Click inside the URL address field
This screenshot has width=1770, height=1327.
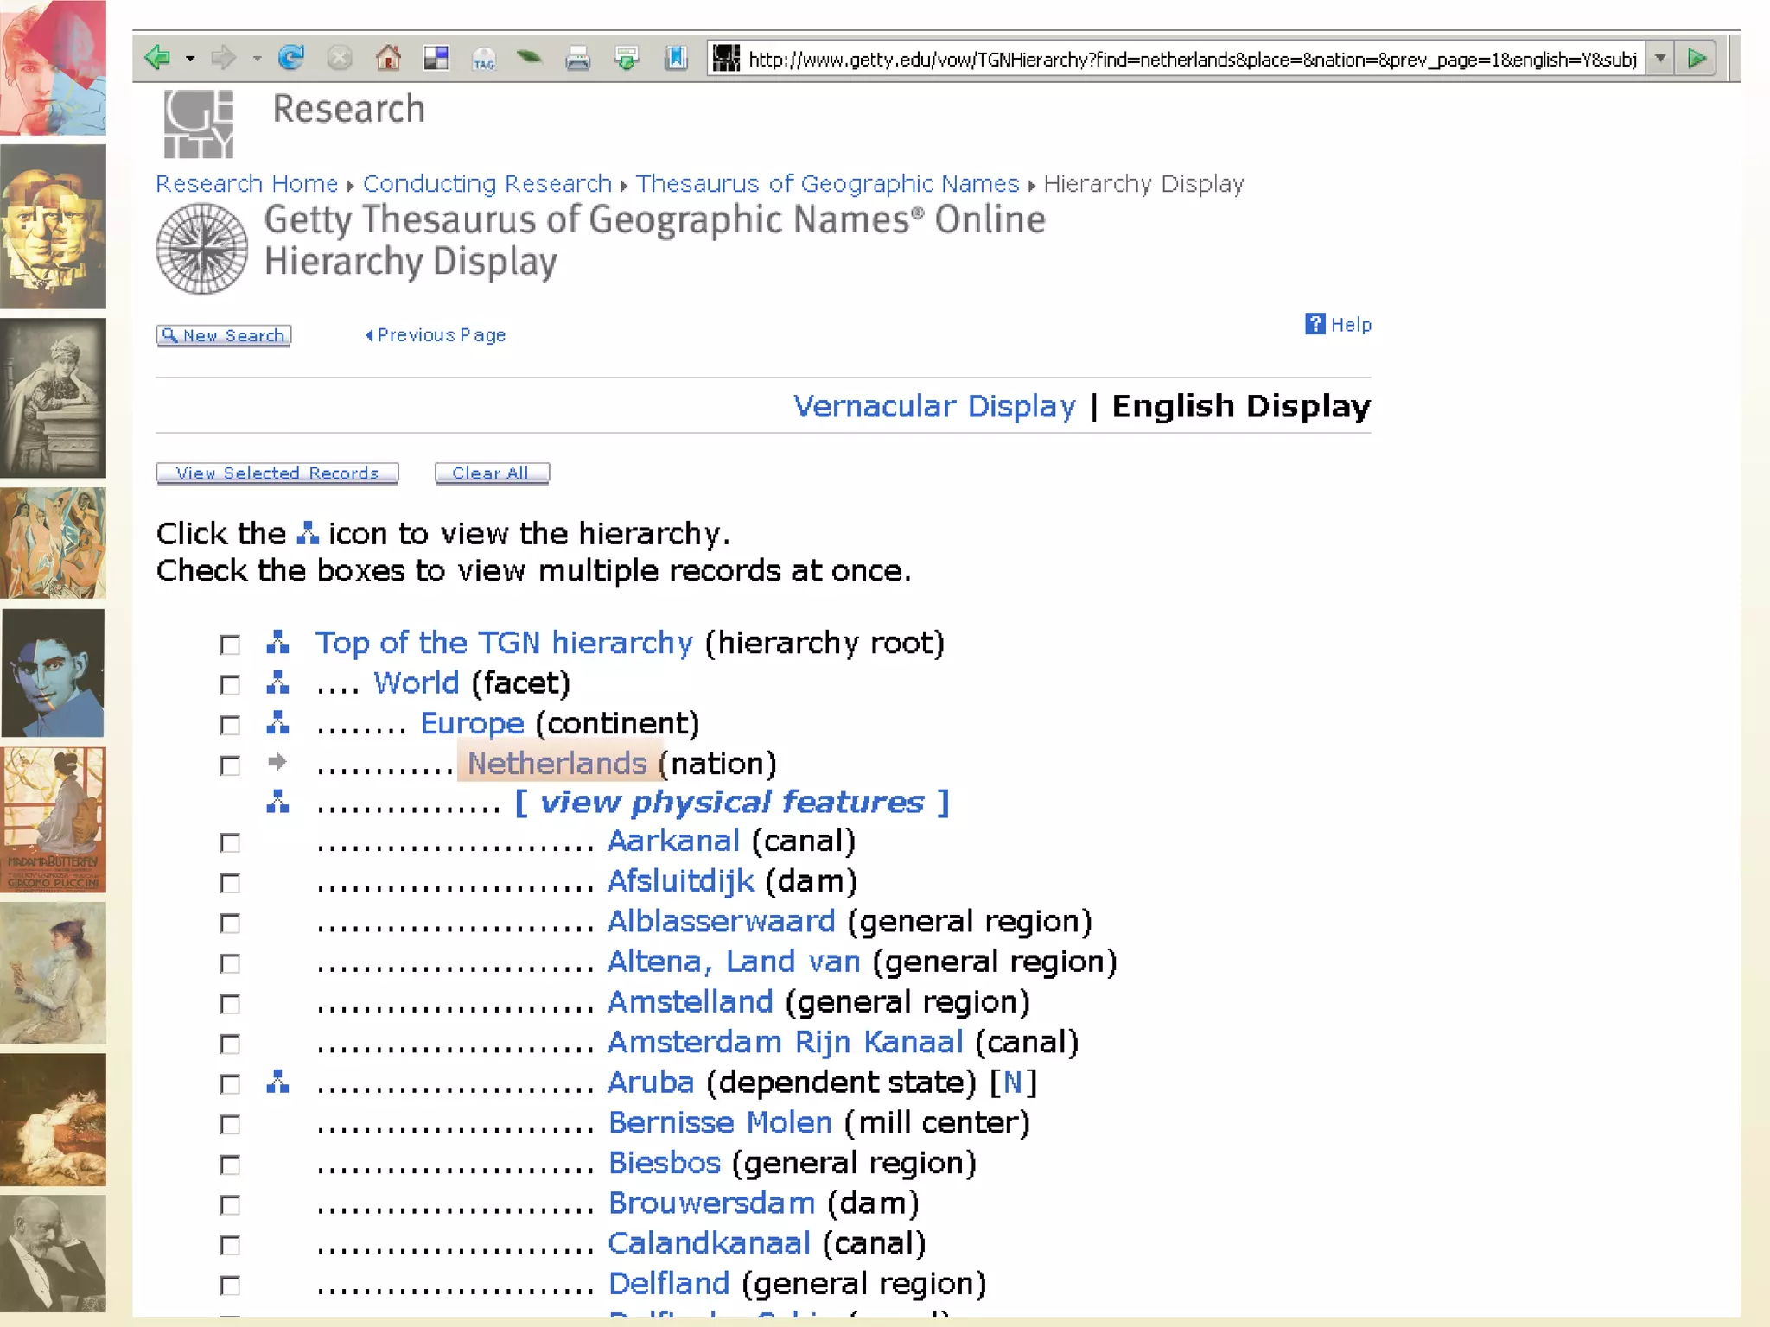click(1191, 59)
